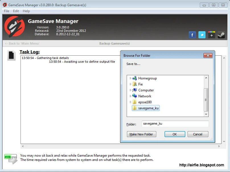The width and height of the screenshot is (230, 172).
Task: Open the Steam icon
Action: [221, 35]
